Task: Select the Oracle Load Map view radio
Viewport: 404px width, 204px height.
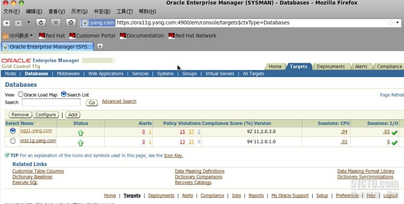Action: (21, 95)
